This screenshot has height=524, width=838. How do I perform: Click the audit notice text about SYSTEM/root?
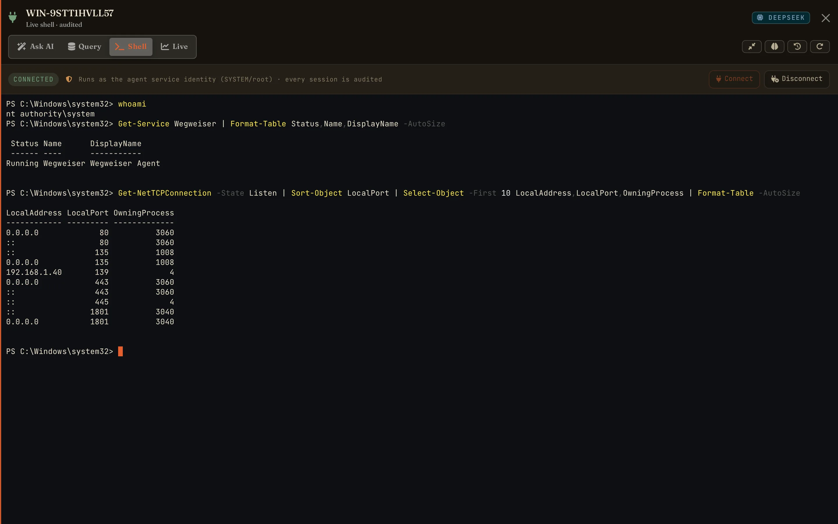point(230,79)
